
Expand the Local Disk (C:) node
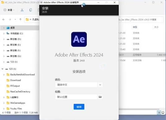4,34
